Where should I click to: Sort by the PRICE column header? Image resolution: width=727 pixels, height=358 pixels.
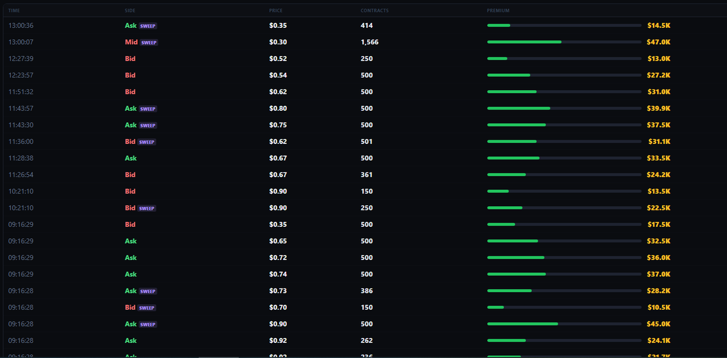tap(276, 11)
